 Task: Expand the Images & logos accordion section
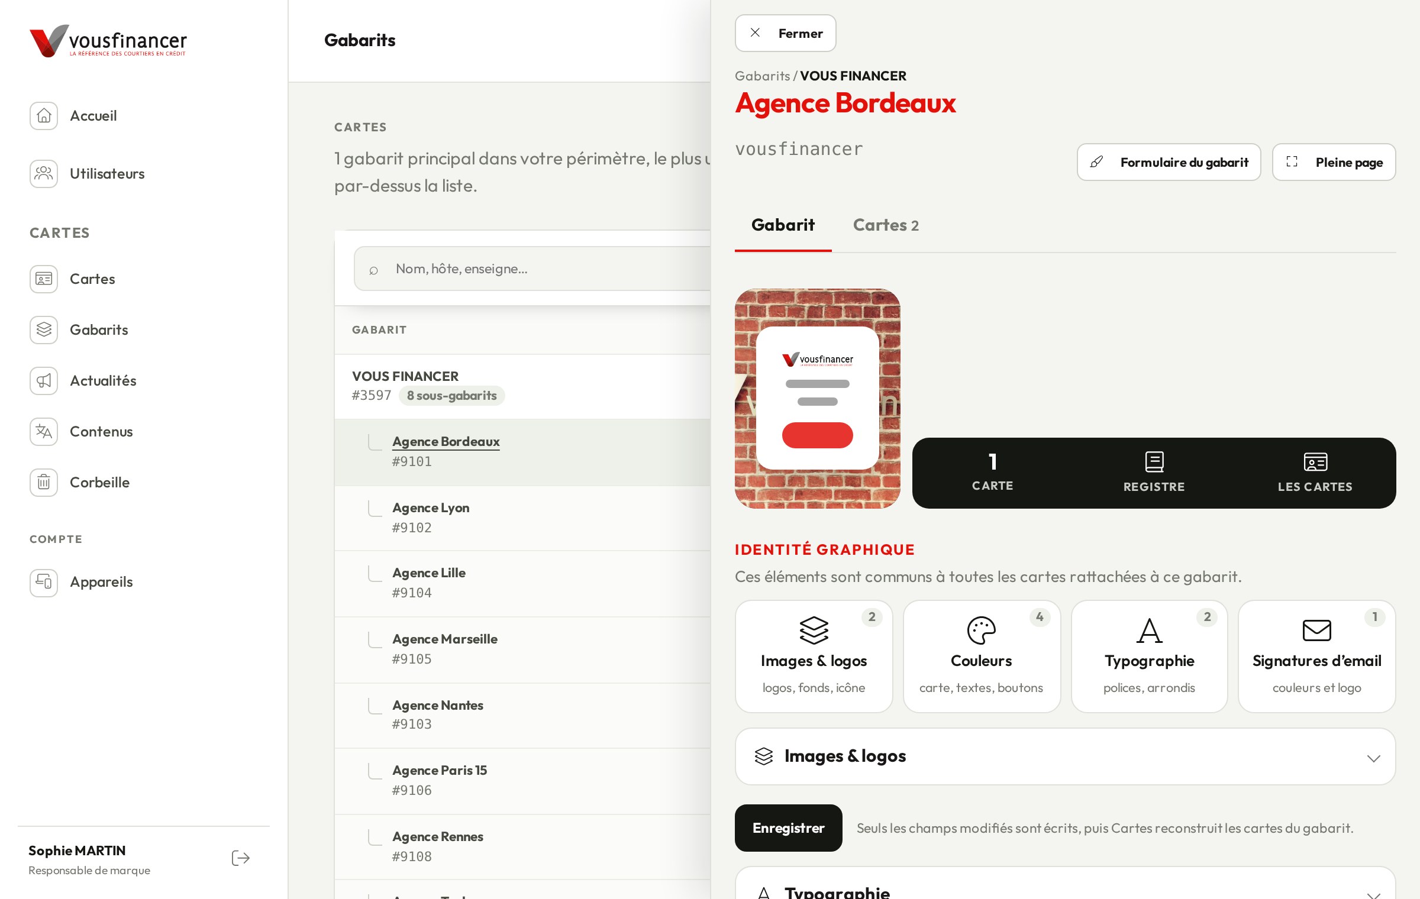(1065, 756)
